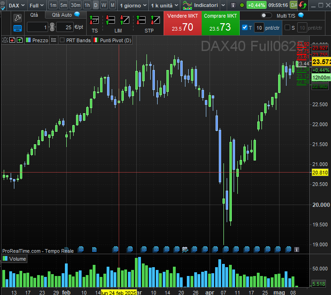Open the alarm bell alerts icon
The height and width of the screenshot is (295, 331).
coord(5,40)
